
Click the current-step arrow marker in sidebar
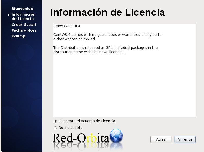coord(9,15)
